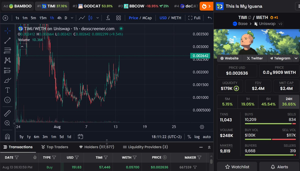Screen dimensions: 300x171
Task: Activate the zoom in tool
Action: click(7, 123)
